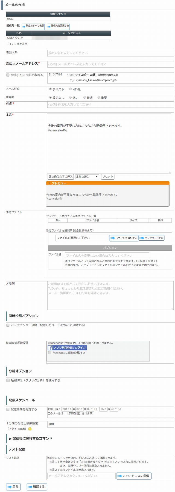Open the 定型文挿入 dropdown
Viewport: 175px width, 492px height.
coord(87,177)
